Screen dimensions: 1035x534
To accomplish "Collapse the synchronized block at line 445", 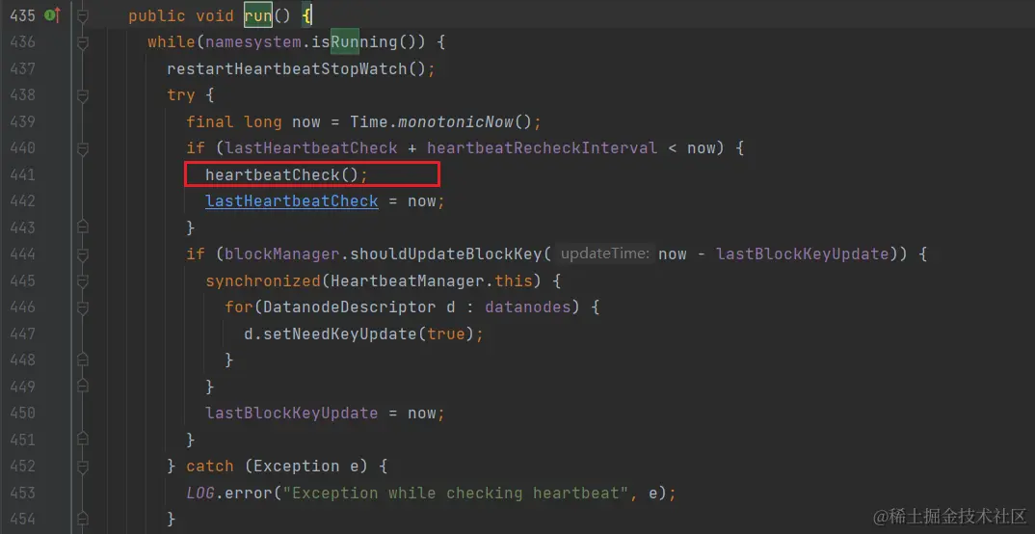I will pos(83,280).
